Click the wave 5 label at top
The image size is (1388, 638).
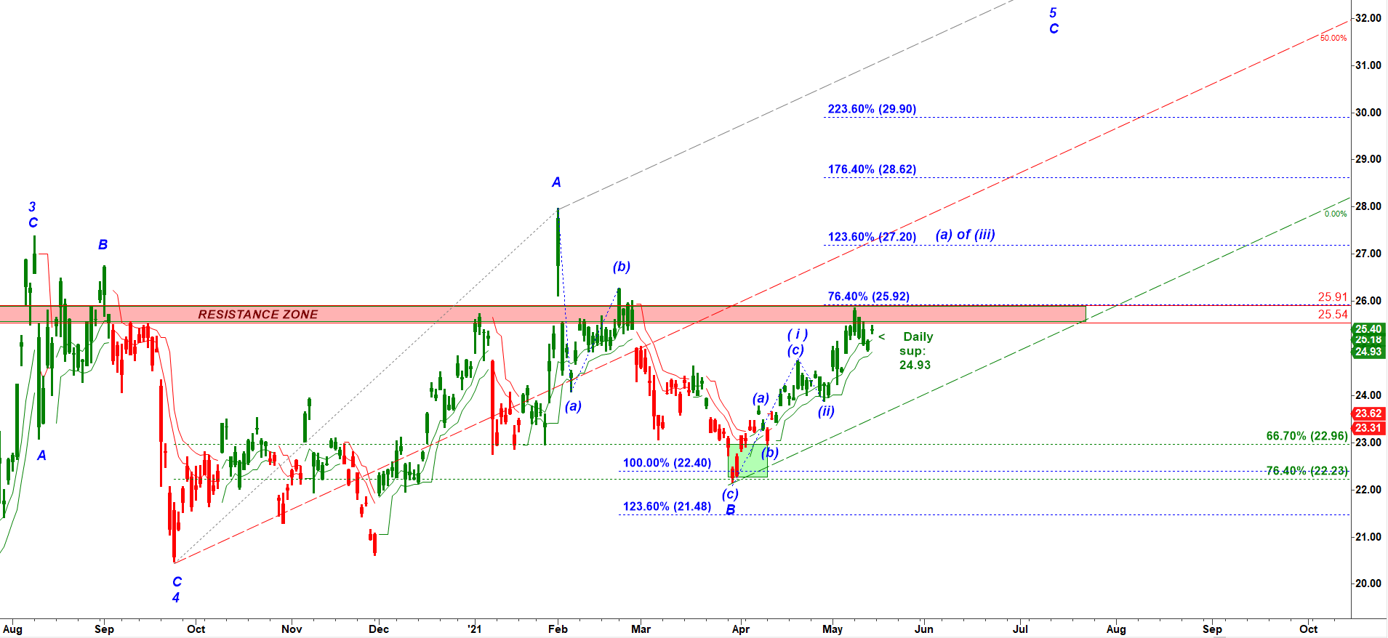(x=1053, y=13)
